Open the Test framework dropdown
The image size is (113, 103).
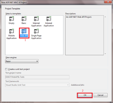click(x=37, y=85)
